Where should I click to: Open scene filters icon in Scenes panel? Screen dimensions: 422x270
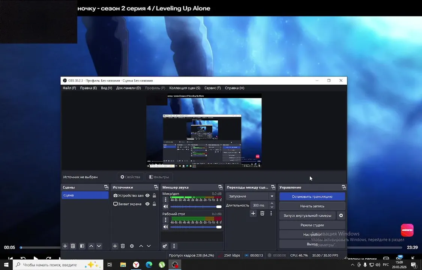82,246
